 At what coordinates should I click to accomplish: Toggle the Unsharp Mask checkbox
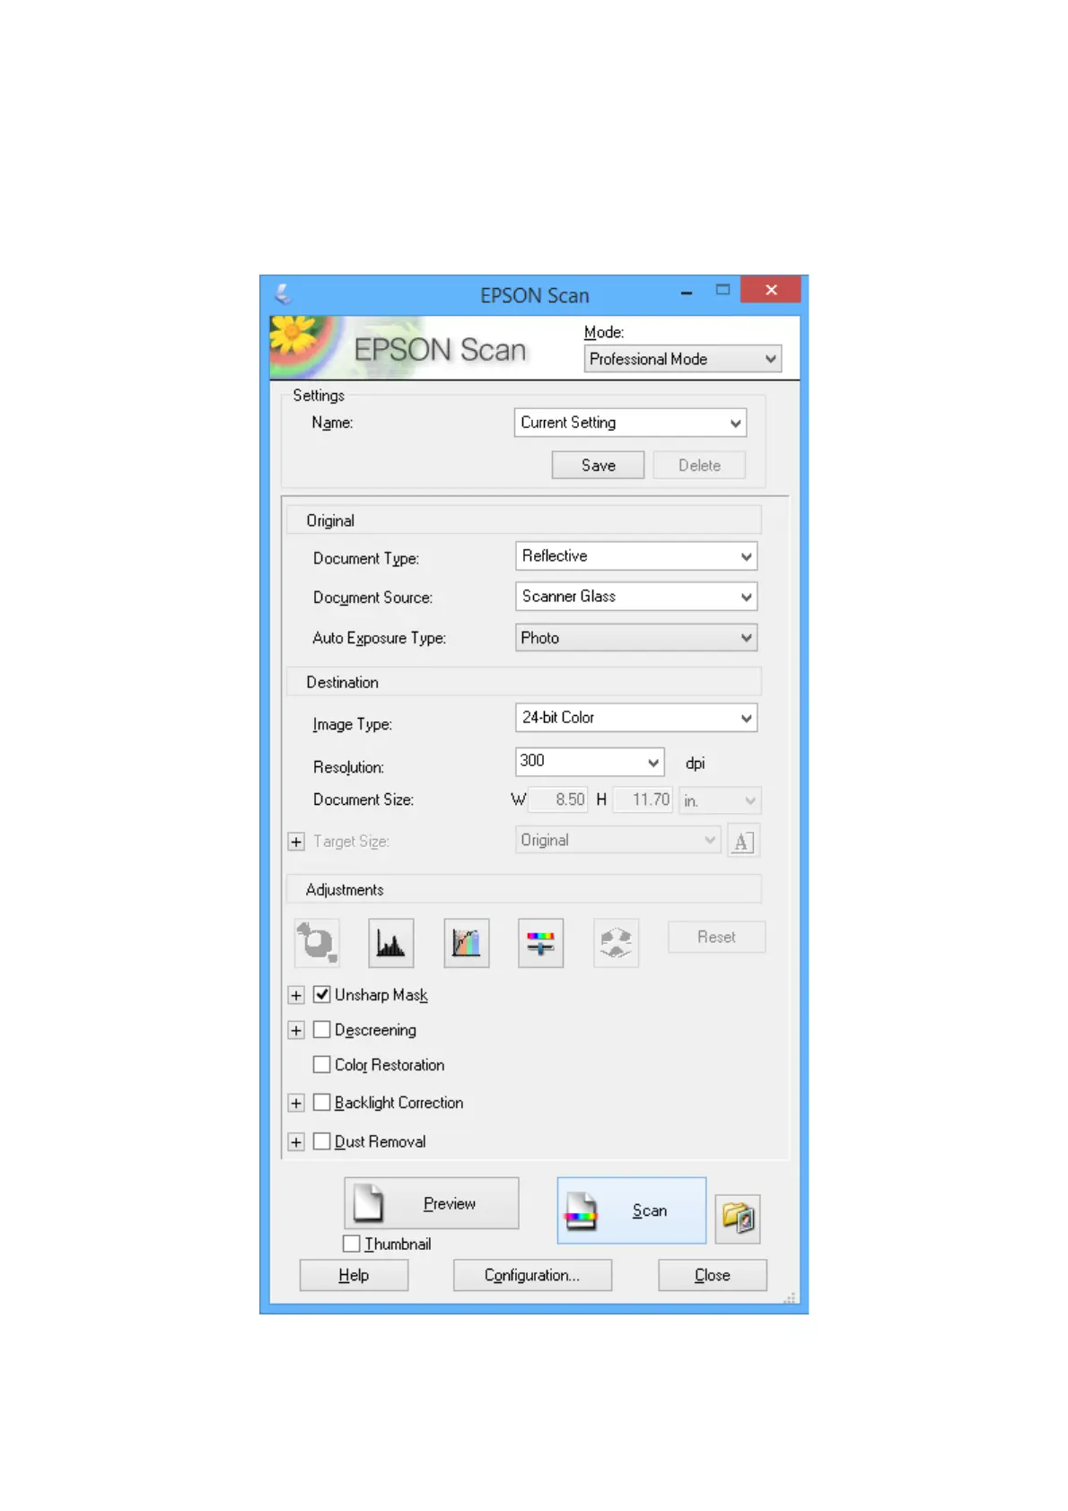(x=322, y=994)
